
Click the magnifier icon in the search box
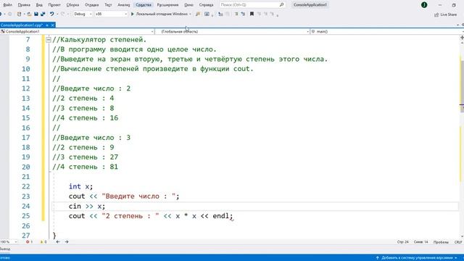(x=281, y=5)
